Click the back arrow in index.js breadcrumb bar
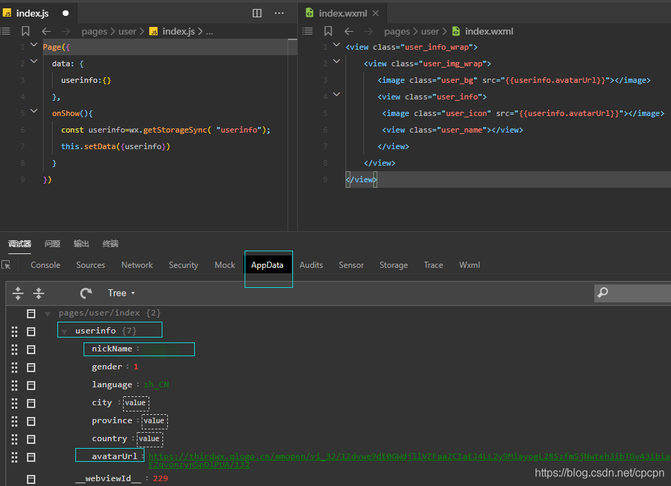Screen dimensions: 671x486 tap(46, 31)
